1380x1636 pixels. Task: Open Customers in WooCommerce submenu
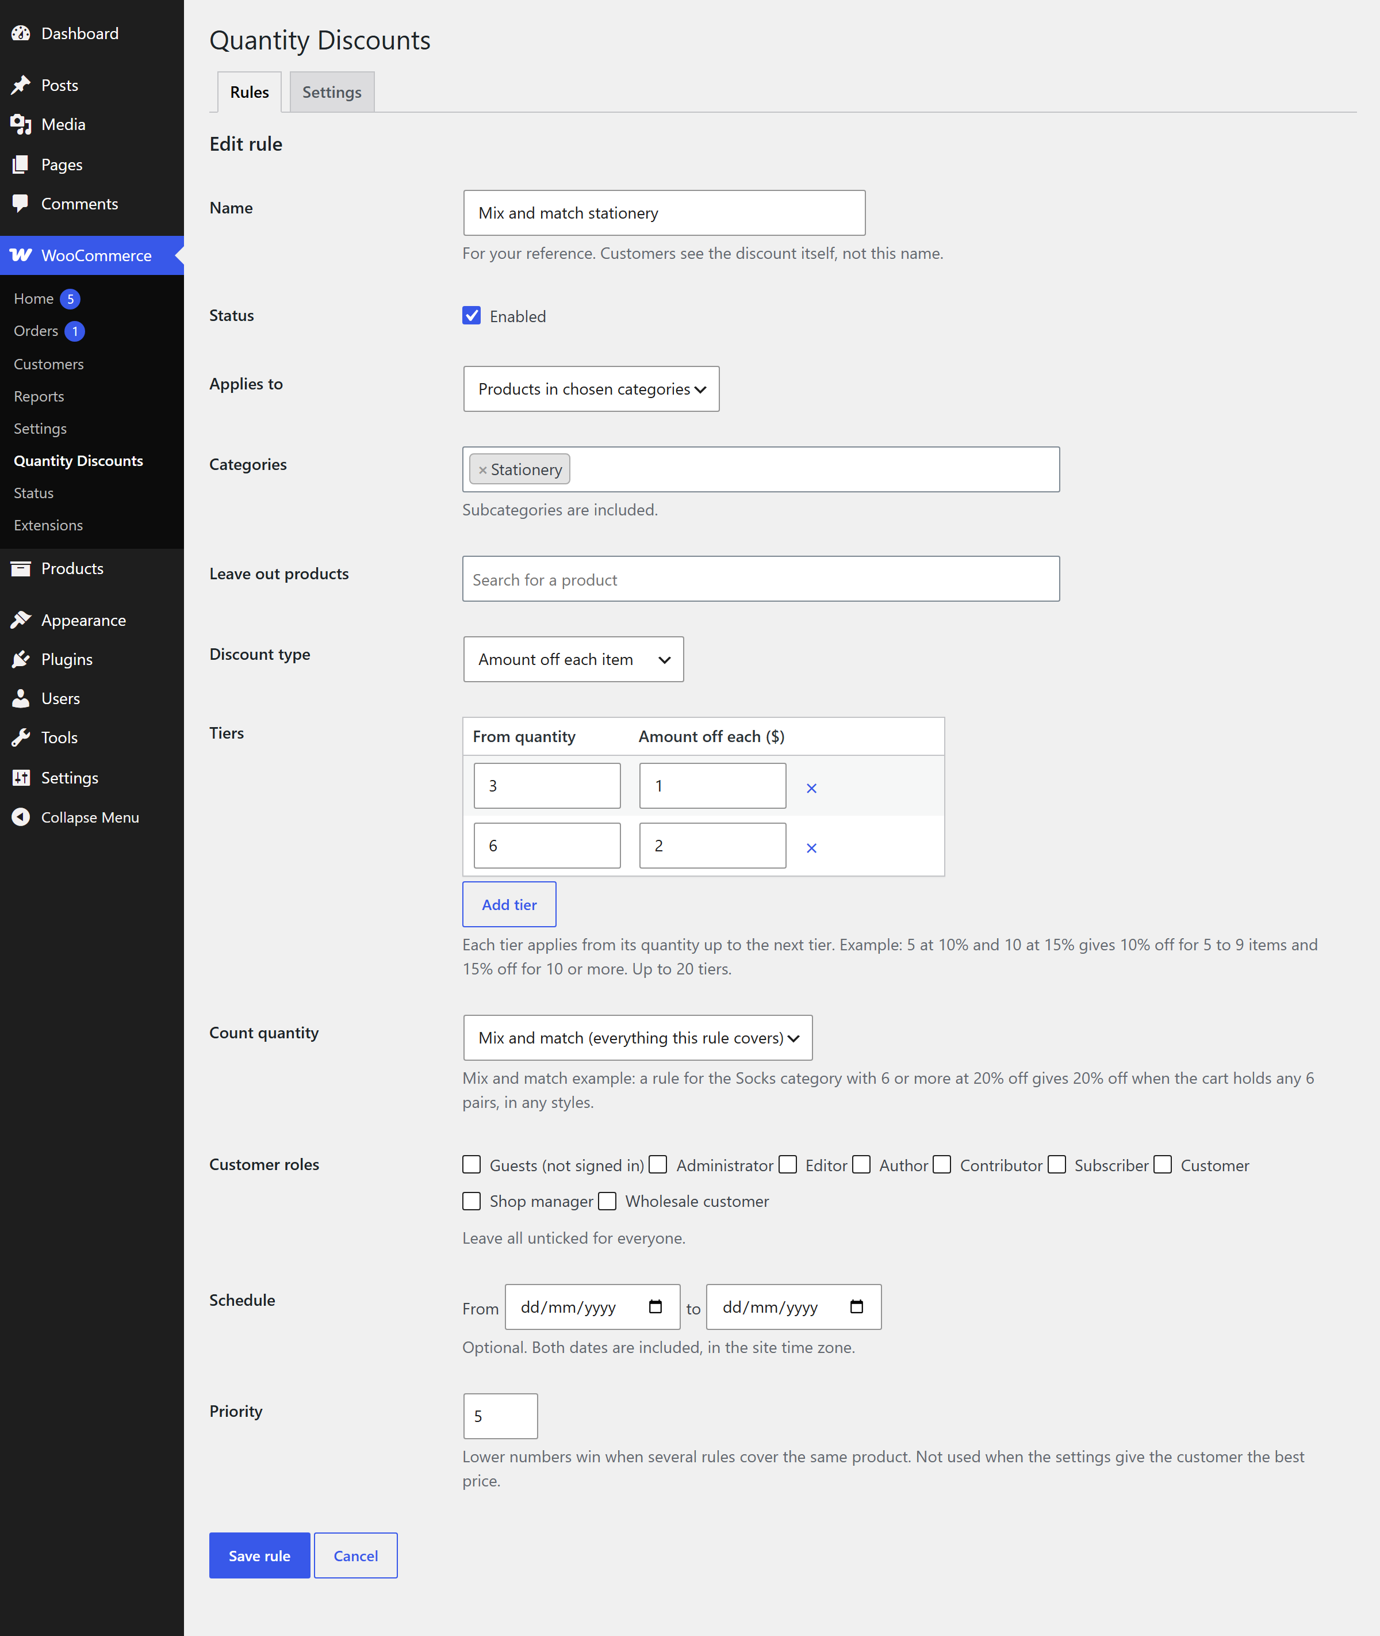click(48, 364)
